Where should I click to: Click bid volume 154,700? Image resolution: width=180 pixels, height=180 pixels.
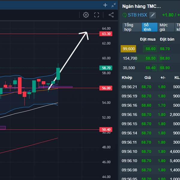130,58
